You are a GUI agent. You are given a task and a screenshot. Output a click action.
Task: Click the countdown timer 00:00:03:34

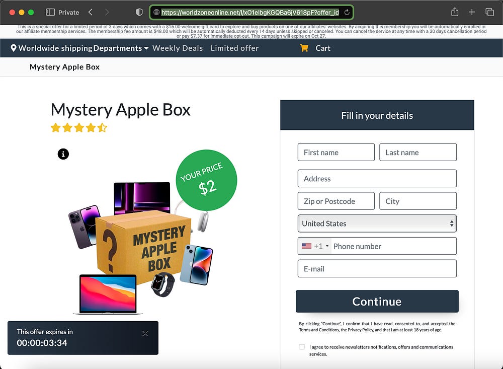point(42,343)
